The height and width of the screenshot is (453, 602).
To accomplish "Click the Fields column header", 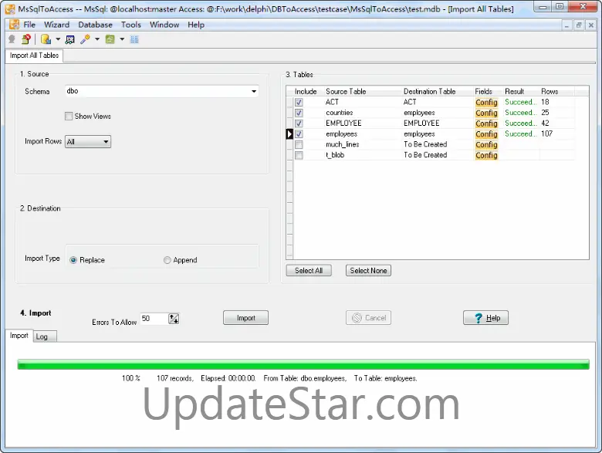I will coord(483,91).
